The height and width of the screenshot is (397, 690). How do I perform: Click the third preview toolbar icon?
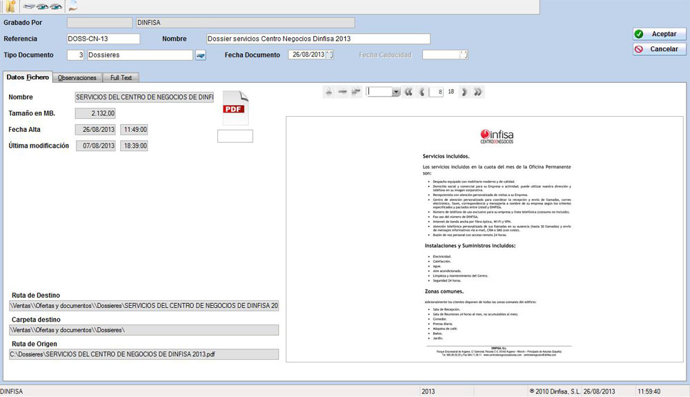pyautogui.click(x=356, y=92)
